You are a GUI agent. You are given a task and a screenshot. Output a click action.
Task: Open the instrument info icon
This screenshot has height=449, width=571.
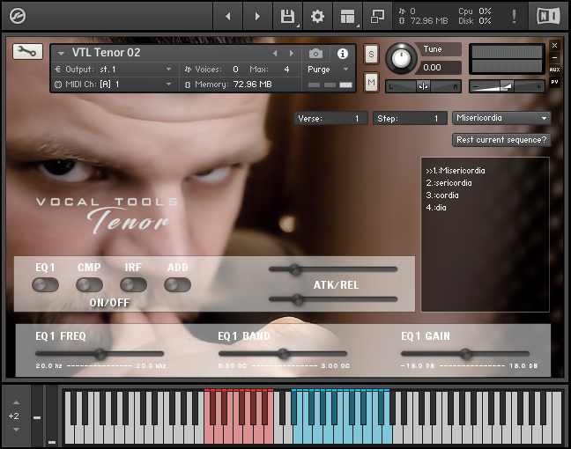pyautogui.click(x=342, y=54)
